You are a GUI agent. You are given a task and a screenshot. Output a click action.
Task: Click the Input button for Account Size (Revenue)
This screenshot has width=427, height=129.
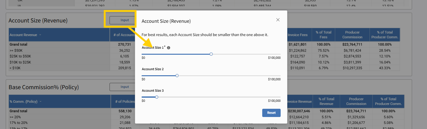tap(124, 20)
